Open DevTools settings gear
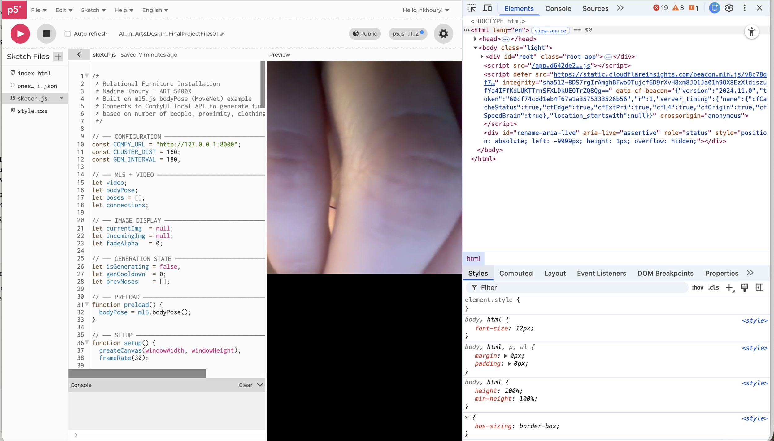The height and width of the screenshot is (441, 774). [729, 8]
